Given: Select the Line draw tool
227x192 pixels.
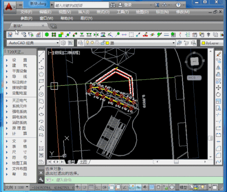Looking at the screenshot, I should 41,54.
